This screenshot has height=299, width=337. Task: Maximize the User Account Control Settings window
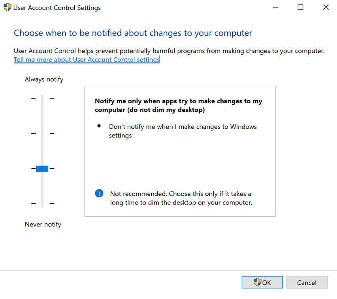pyautogui.click(x=300, y=7)
